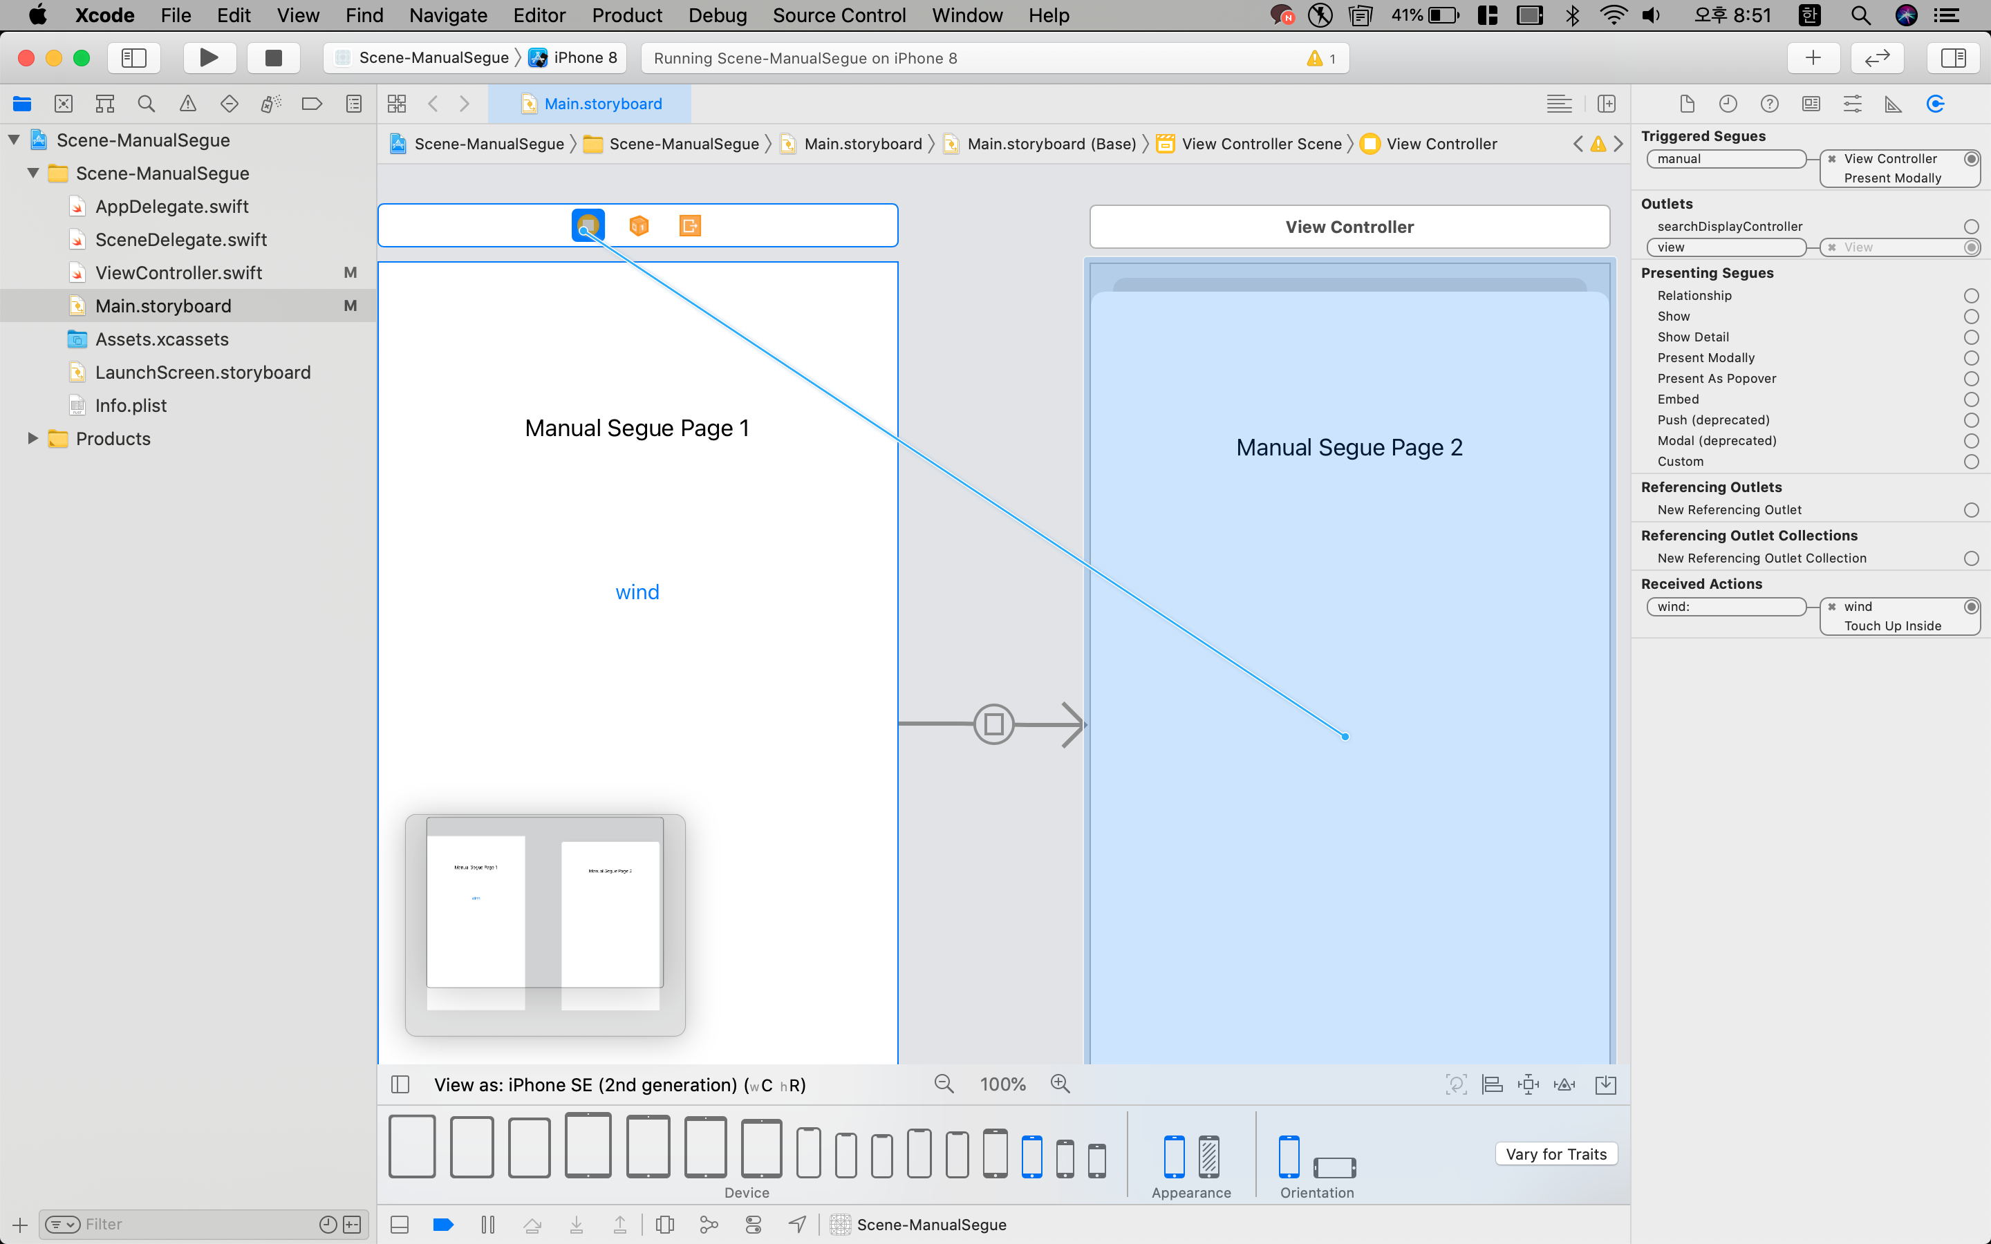Select the landscape orientation
The image size is (1991, 1244).
tap(1334, 1167)
